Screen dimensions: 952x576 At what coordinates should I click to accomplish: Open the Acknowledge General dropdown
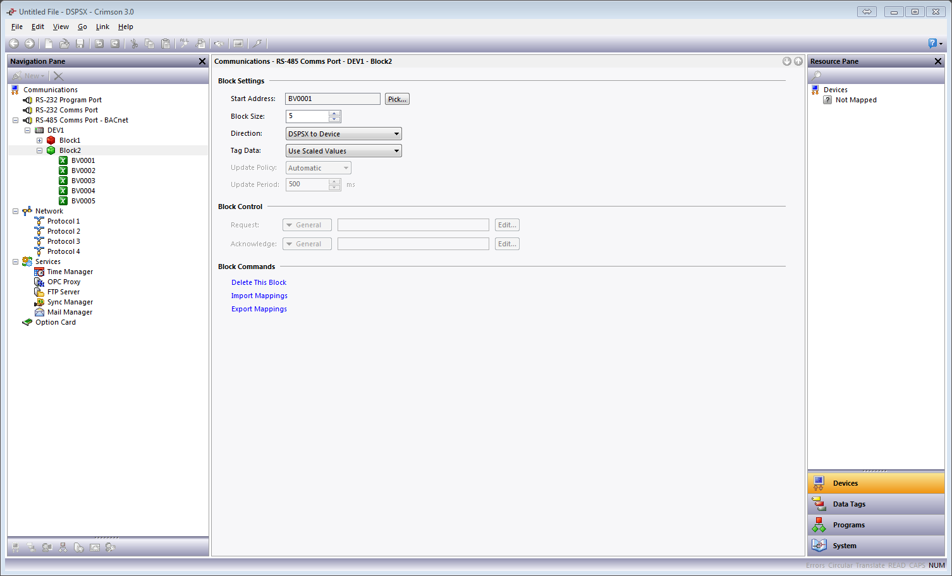[307, 244]
